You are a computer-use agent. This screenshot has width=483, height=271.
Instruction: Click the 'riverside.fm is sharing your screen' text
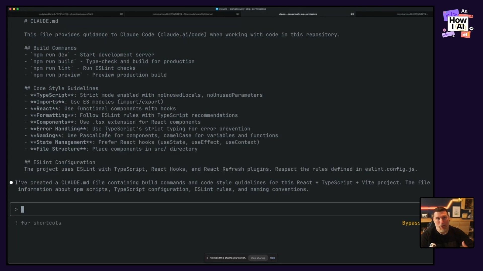coord(228,258)
